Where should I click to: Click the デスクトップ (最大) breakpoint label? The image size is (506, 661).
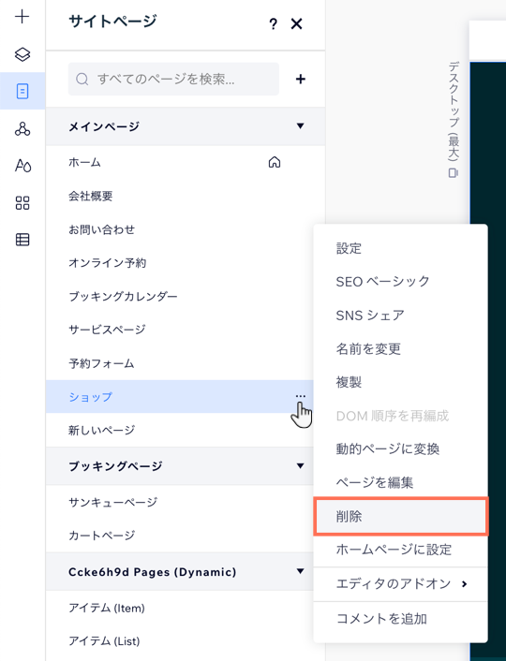(x=454, y=111)
